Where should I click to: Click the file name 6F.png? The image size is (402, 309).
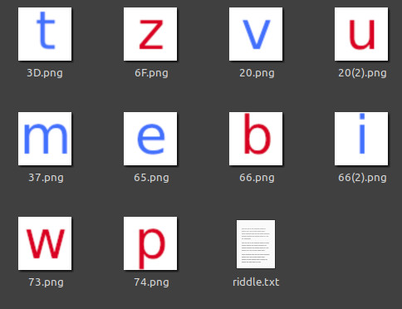pyautogui.click(x=151, y=73)
